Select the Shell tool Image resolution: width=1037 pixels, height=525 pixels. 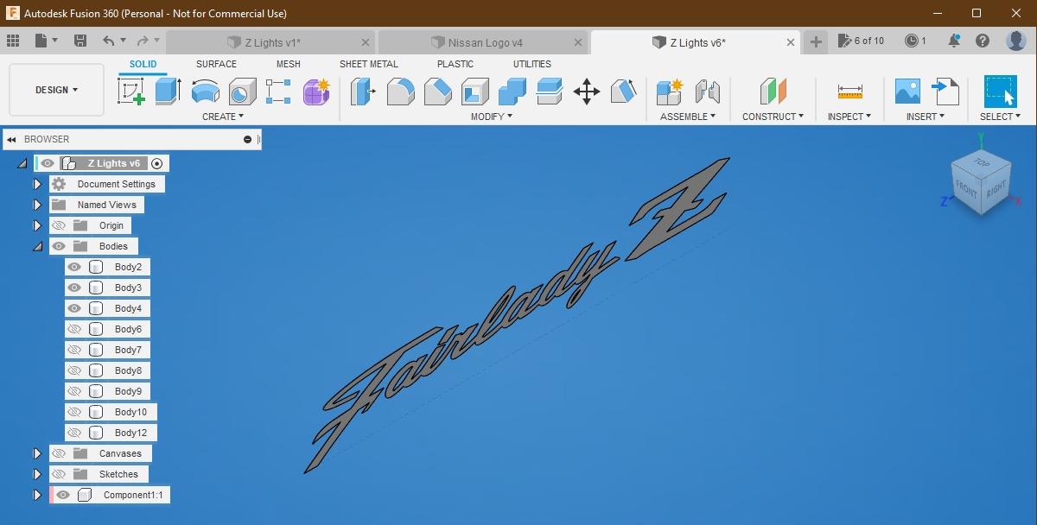click(475, 91)
